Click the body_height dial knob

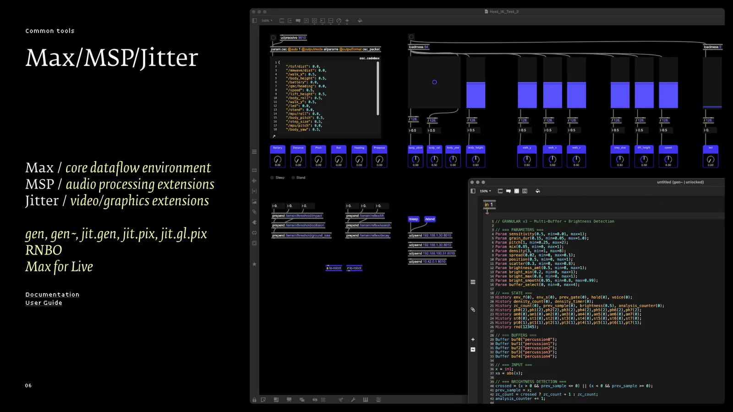[476, 159]
